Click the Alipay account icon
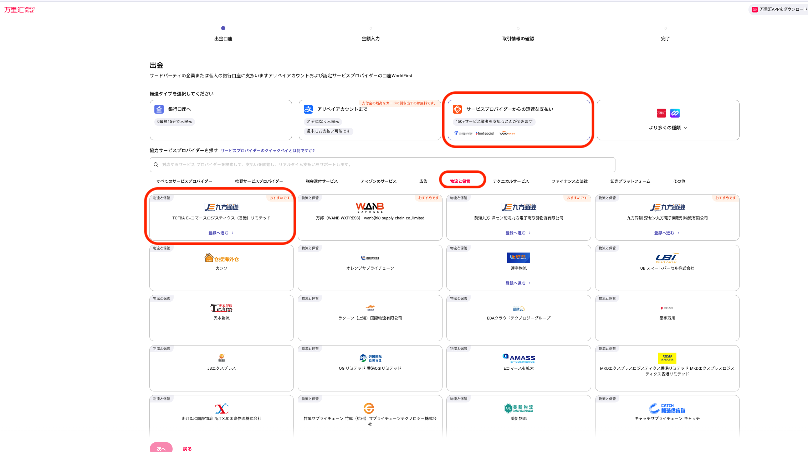The height and width of the screenshot is (452, 808). click(308, 109)
